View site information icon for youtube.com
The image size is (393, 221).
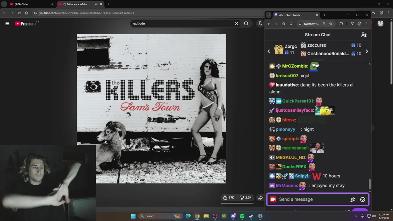pyautogui.click(x=35, y=13)
